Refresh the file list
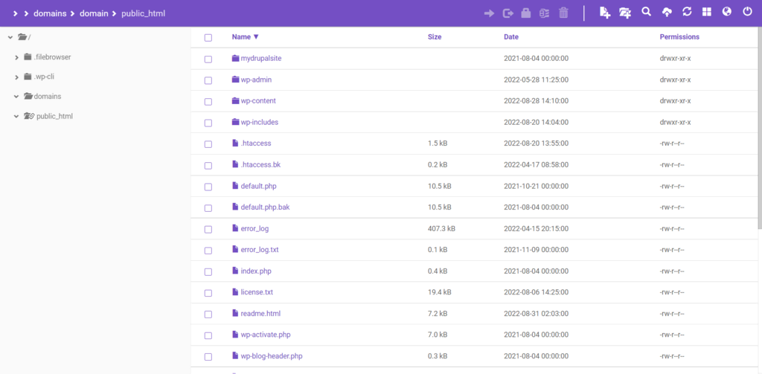The image size is (762, 374). click(x=687, y=13)
